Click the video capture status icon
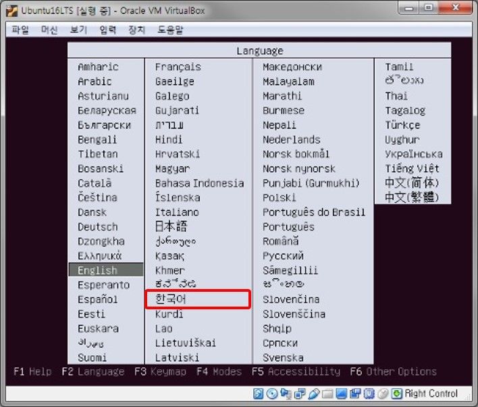This screenshot has width=478, height=407. click(x=355, y=394)
